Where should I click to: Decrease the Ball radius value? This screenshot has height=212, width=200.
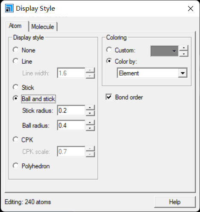tap(90, 128)
